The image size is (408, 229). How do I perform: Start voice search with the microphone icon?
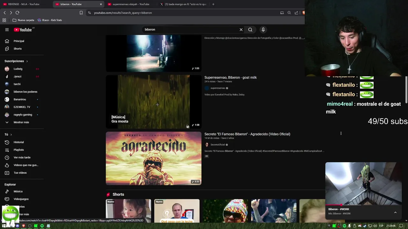263,30
